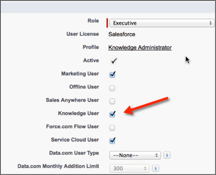Image resolution: width=216 pixels, height=175 pixels.
Task: Uncheck the Marketing User checkbox
Action: click(112, 74)
